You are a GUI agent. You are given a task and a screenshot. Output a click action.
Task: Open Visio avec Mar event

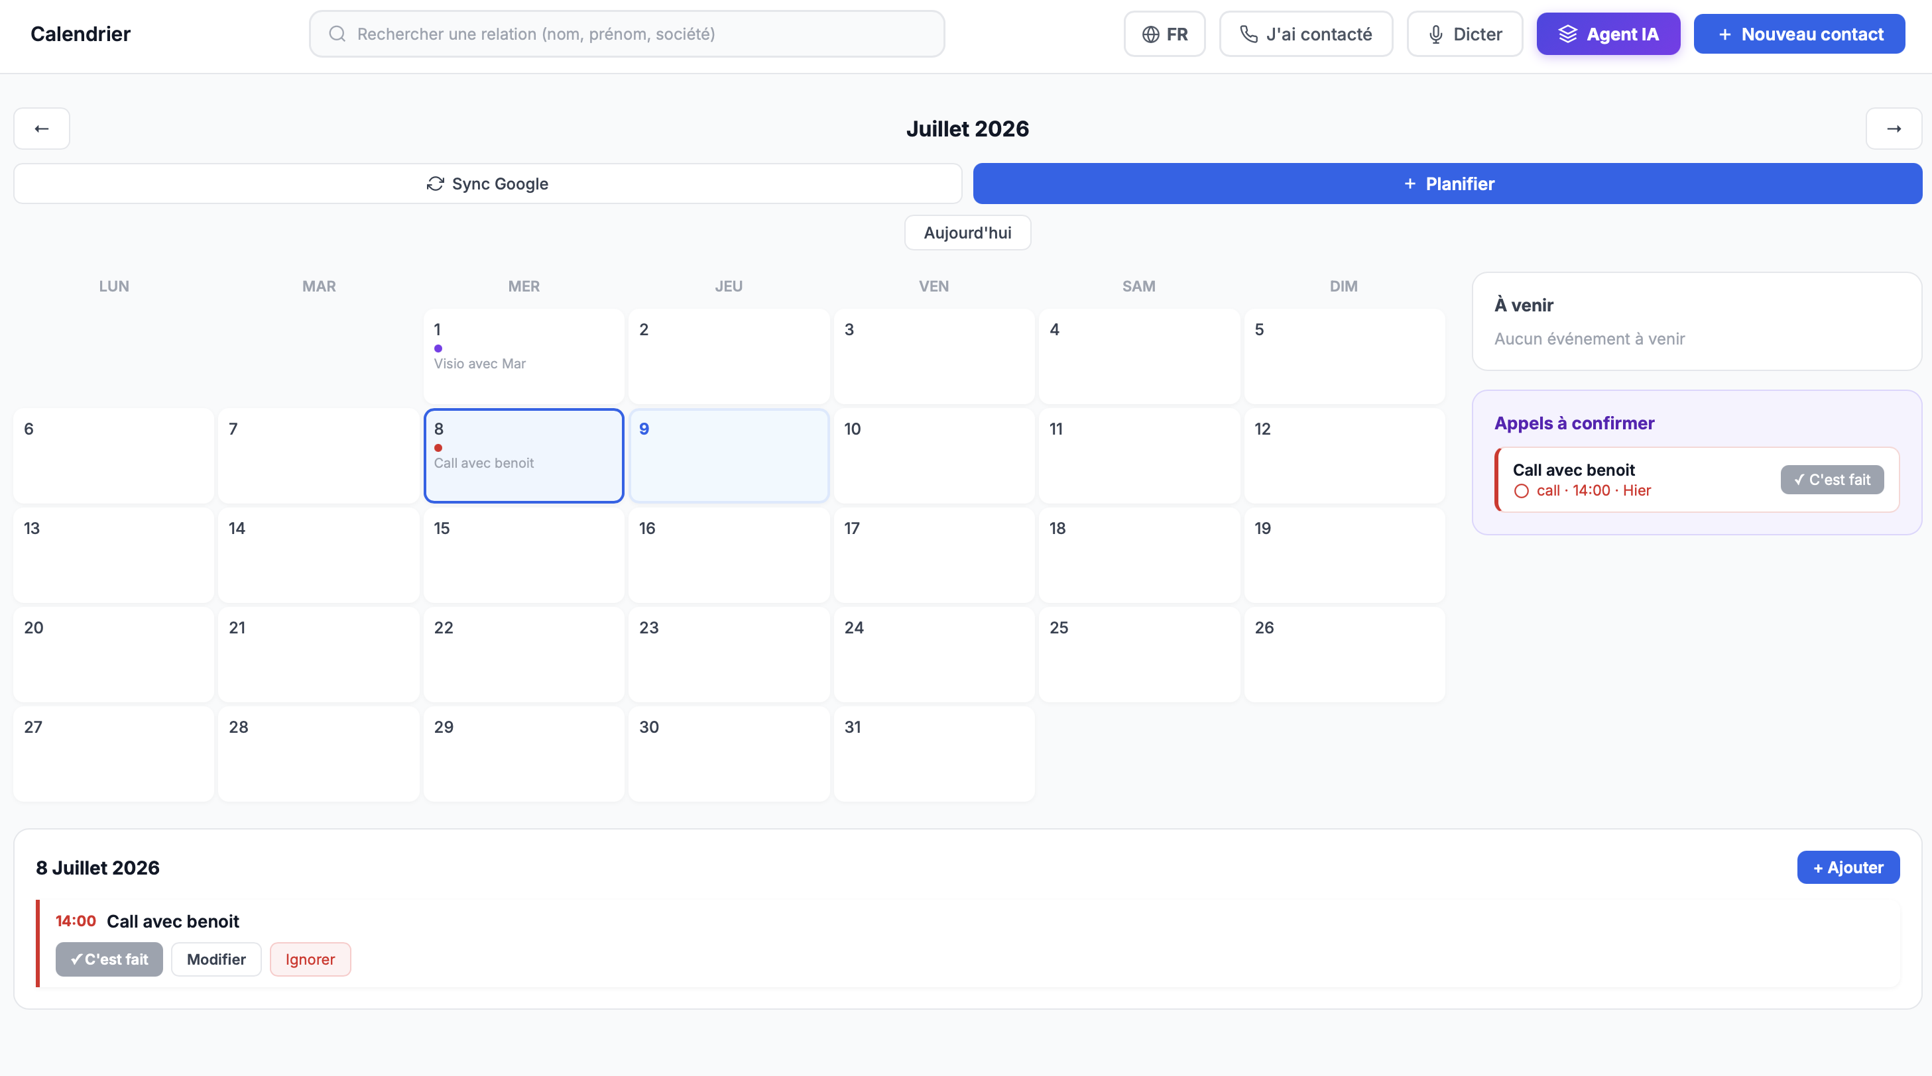point(479,364)
